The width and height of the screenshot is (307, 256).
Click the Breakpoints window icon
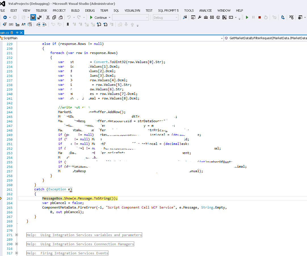(x=300, y=17)
